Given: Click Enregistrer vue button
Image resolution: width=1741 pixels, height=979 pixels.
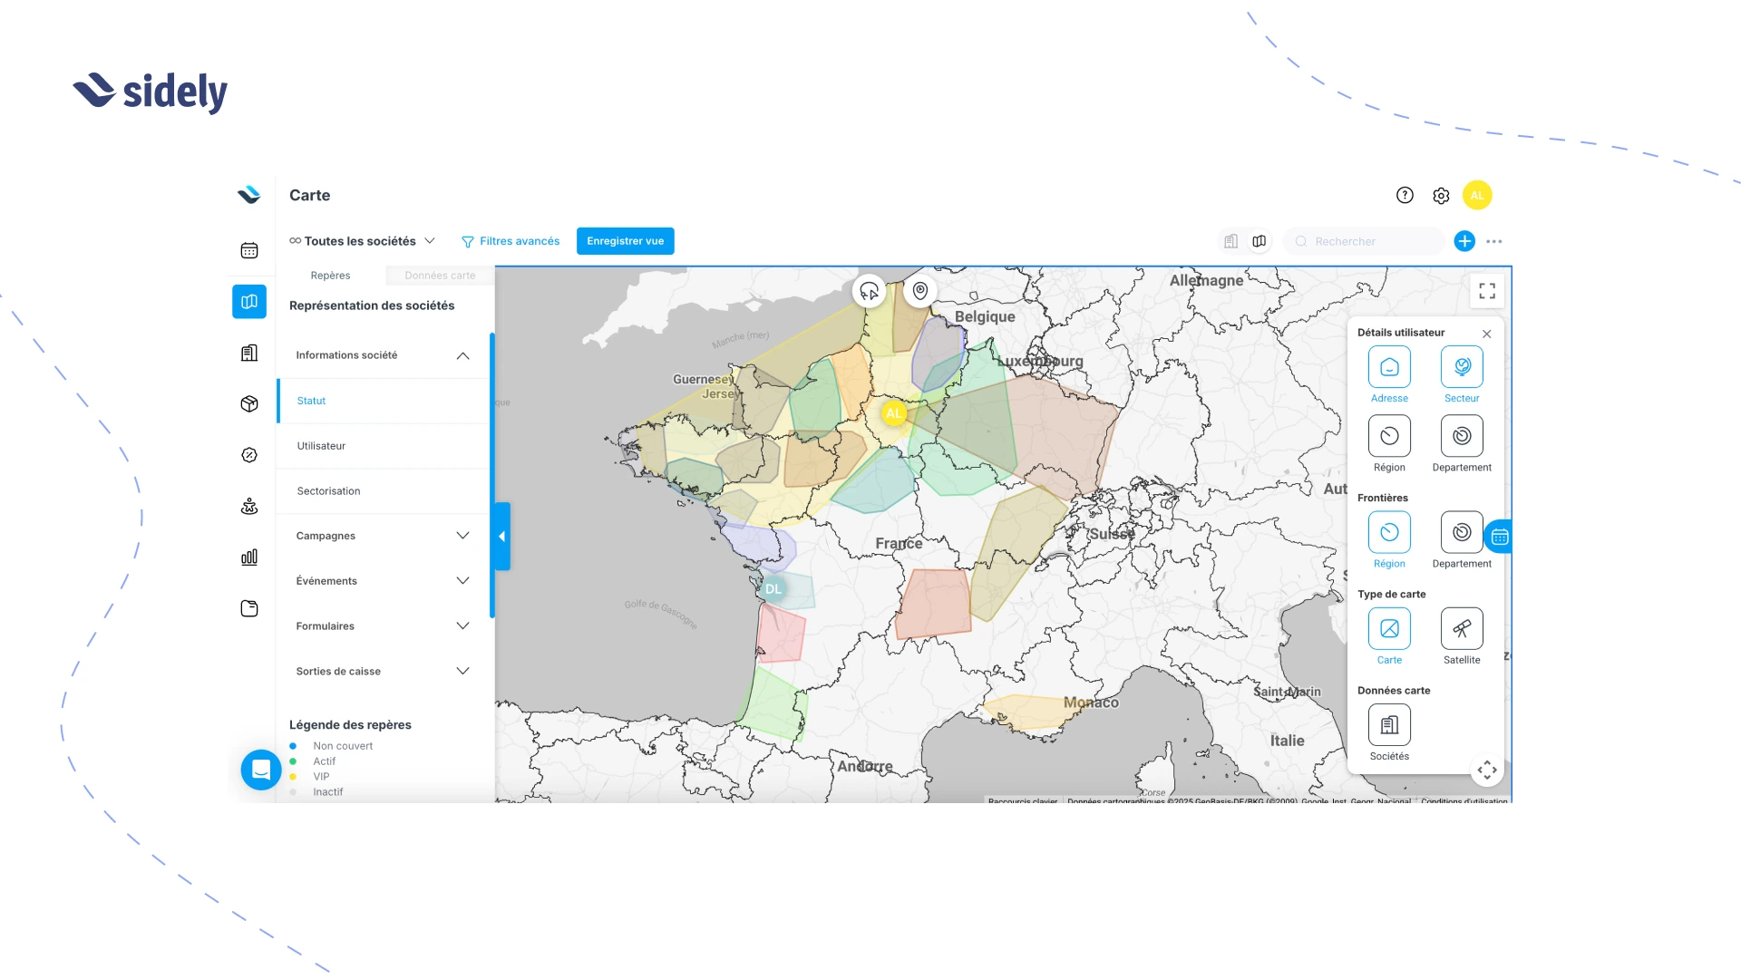Looking at the screenshot, I should [x=625, y=241].
